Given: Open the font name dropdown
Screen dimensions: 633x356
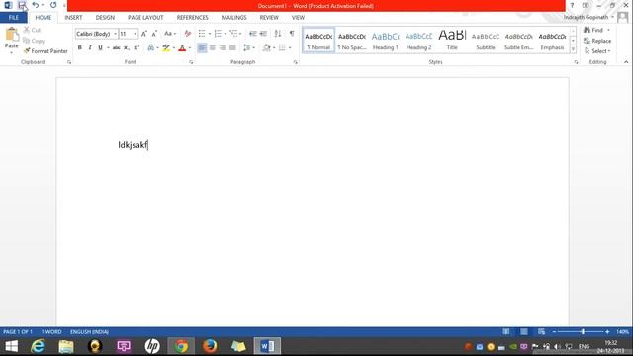Looking at the screenshot, I should (116, 34).
